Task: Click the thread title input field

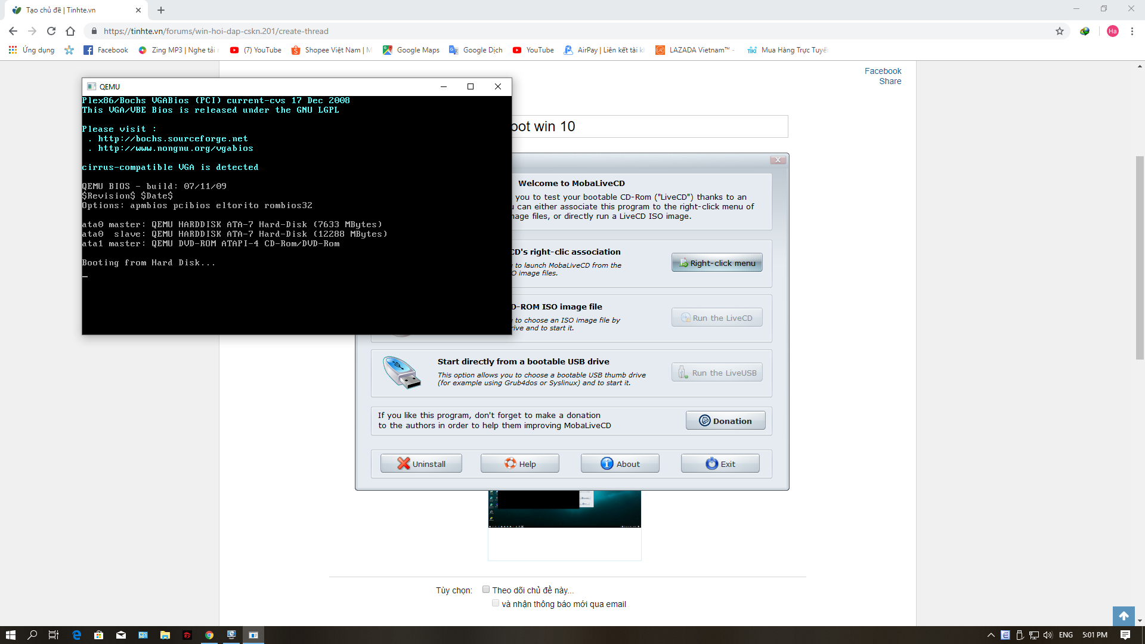Action: click(649, 126)
